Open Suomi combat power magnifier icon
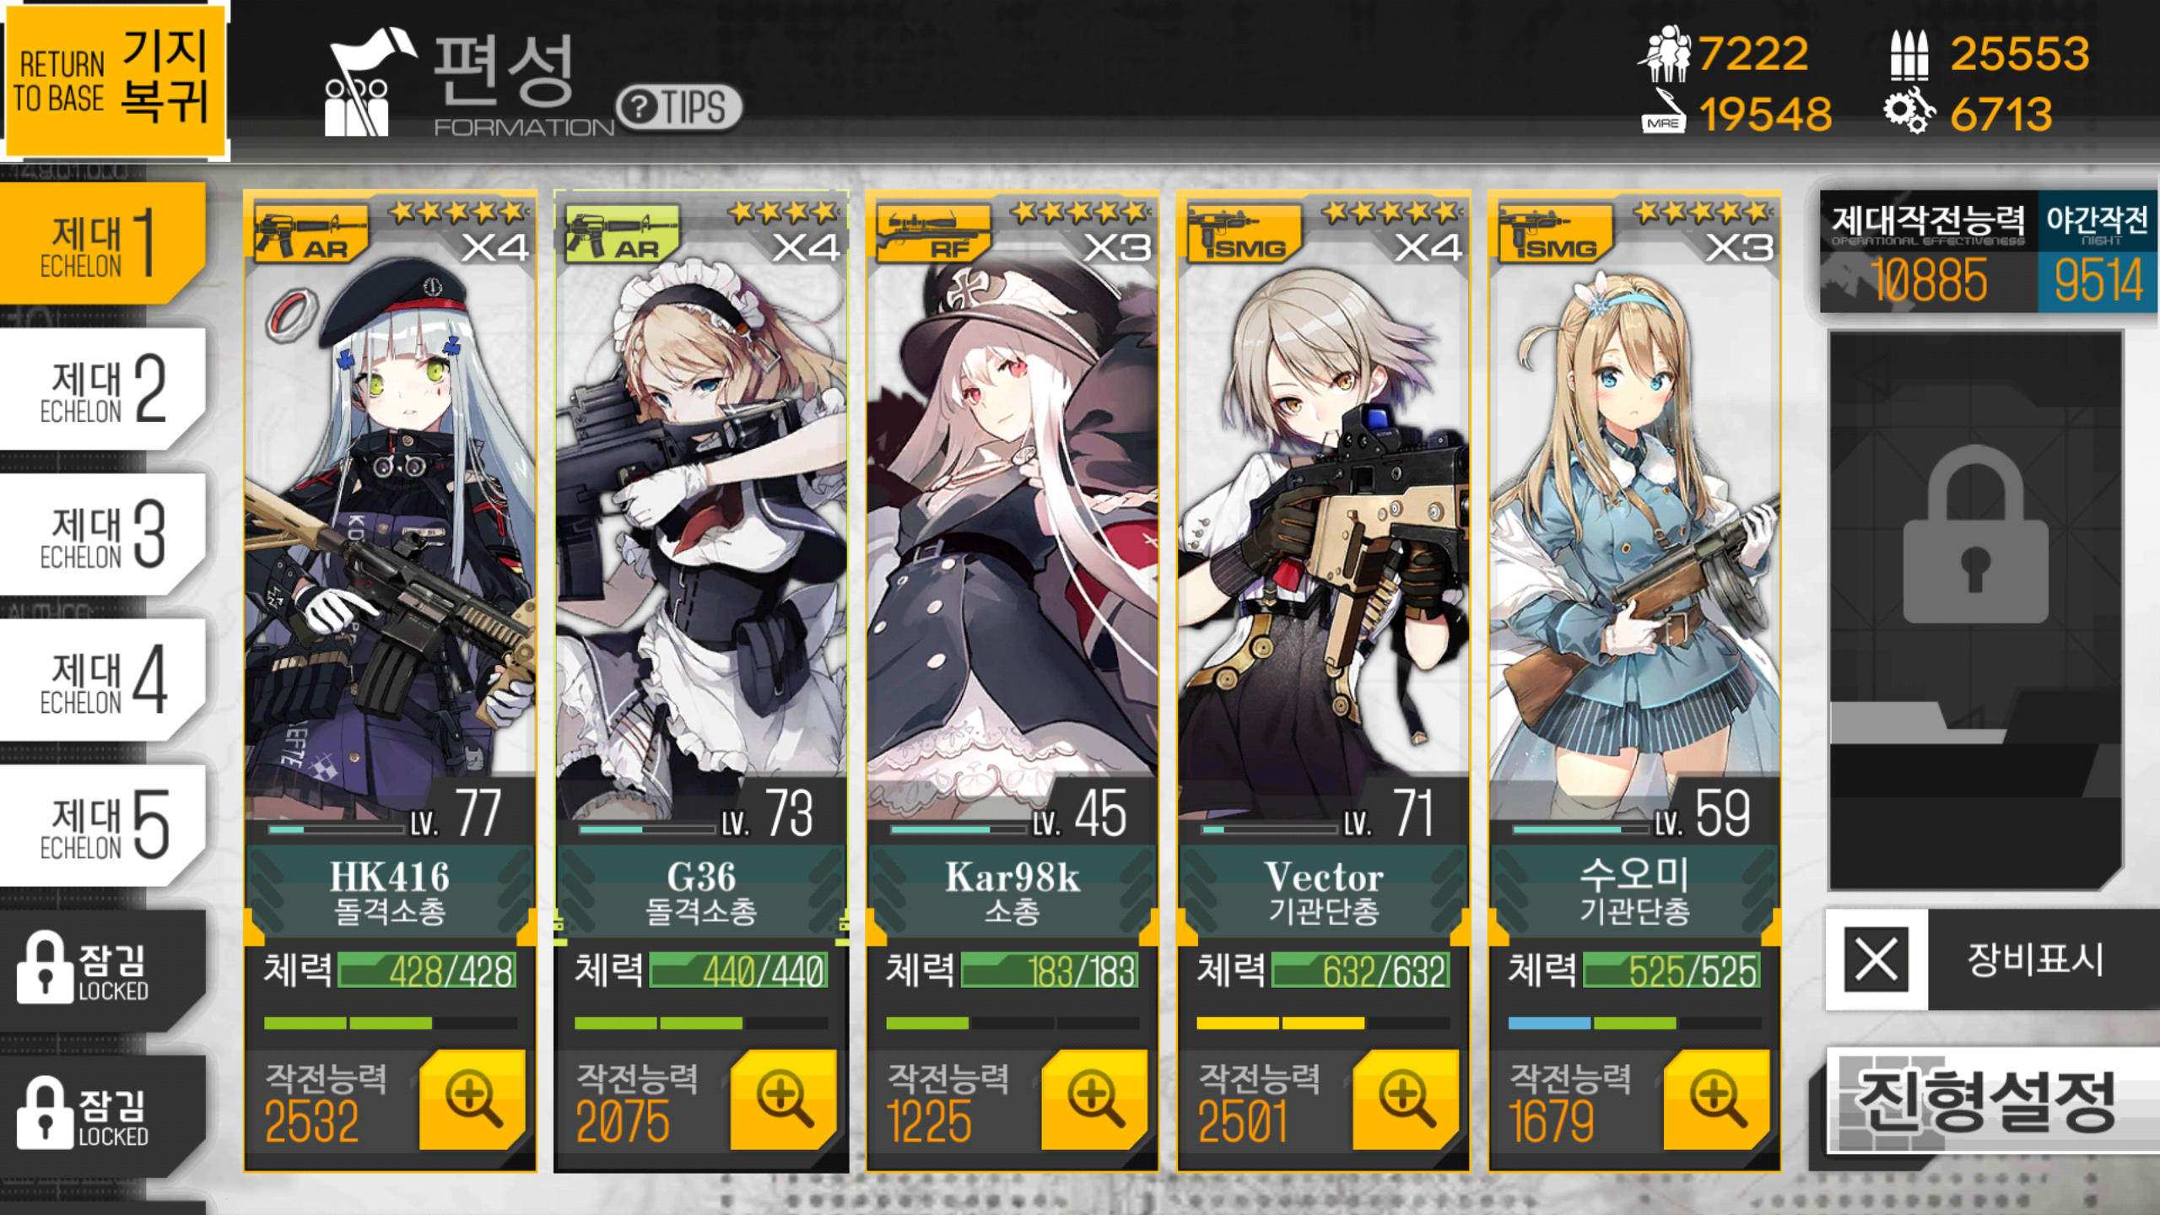Screen dimensions: 2160x1215 [1717, 1099]
